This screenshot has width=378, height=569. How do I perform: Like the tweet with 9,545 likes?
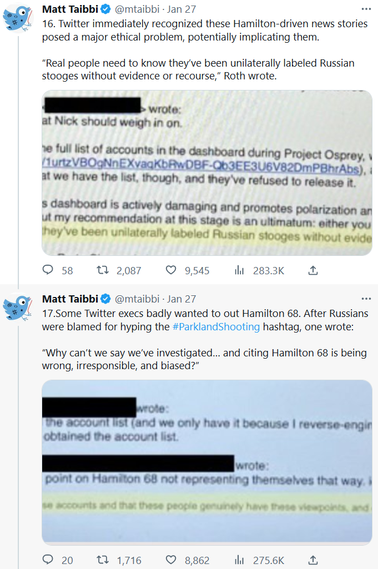172,270
